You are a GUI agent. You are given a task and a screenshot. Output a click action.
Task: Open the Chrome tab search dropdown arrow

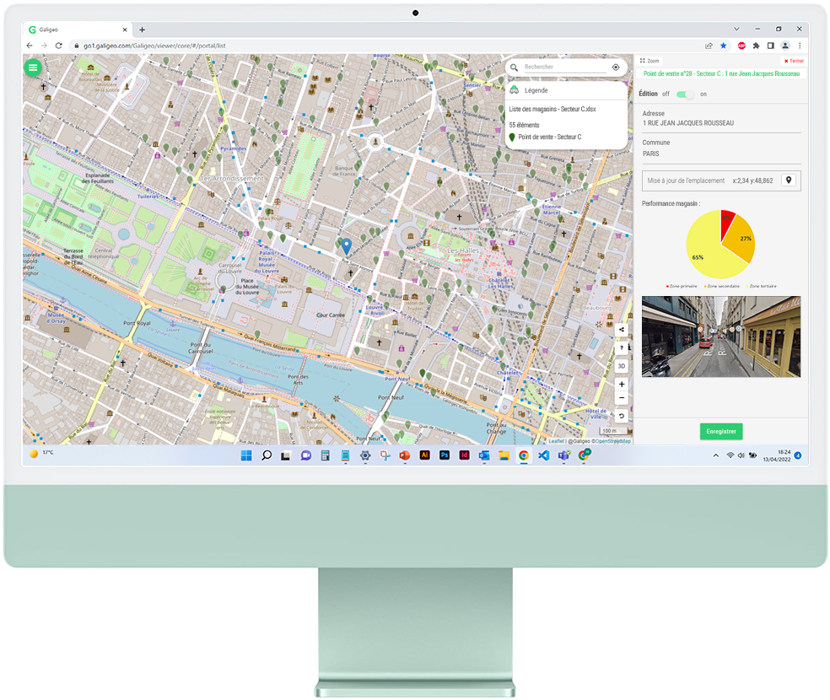(x=736, y=30)
